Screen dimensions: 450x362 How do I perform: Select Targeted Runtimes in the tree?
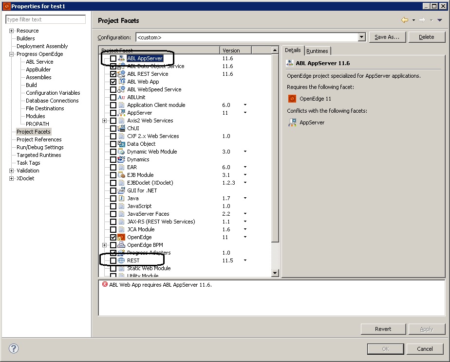[x=39, y=155]
